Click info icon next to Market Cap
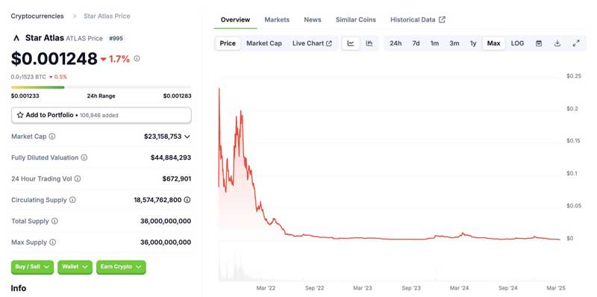 [x=52, y=137]
